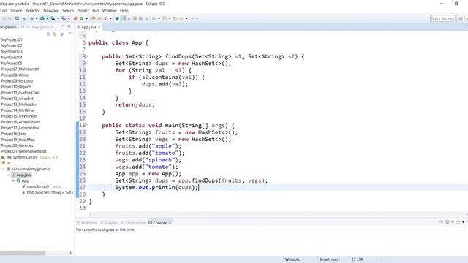Collapse the com.simtek.mygenerics package node
Viewport: 468px width, 263px height.
[x=3, y=169]
